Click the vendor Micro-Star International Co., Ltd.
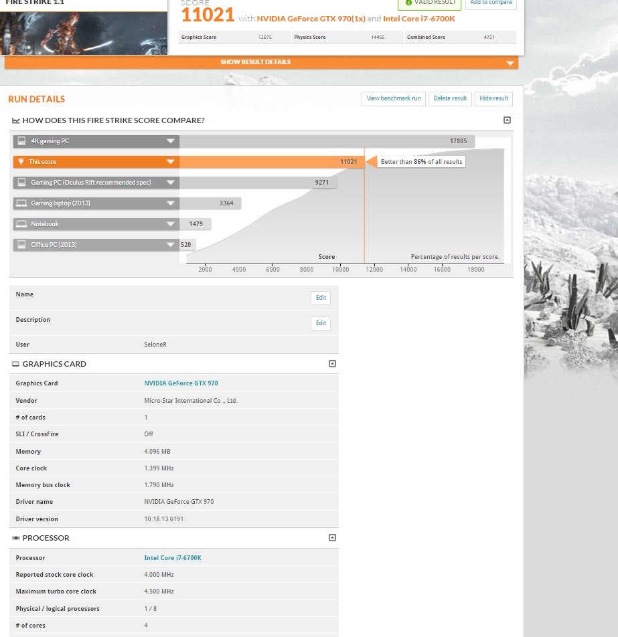 point(191,401)
